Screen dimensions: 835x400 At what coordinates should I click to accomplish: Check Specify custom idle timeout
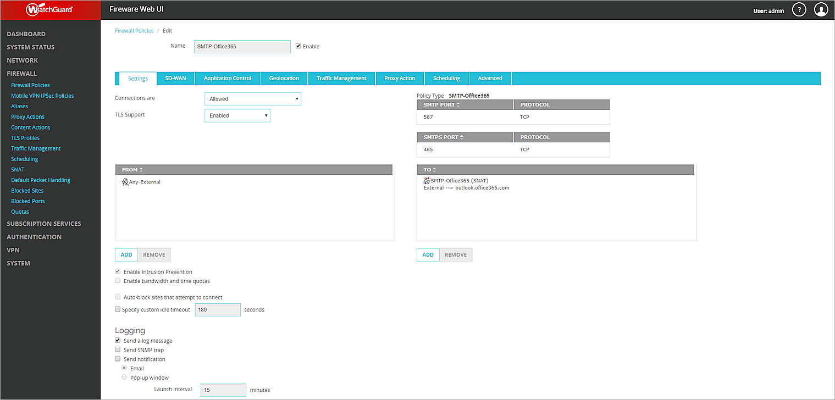tap(118, 308)
